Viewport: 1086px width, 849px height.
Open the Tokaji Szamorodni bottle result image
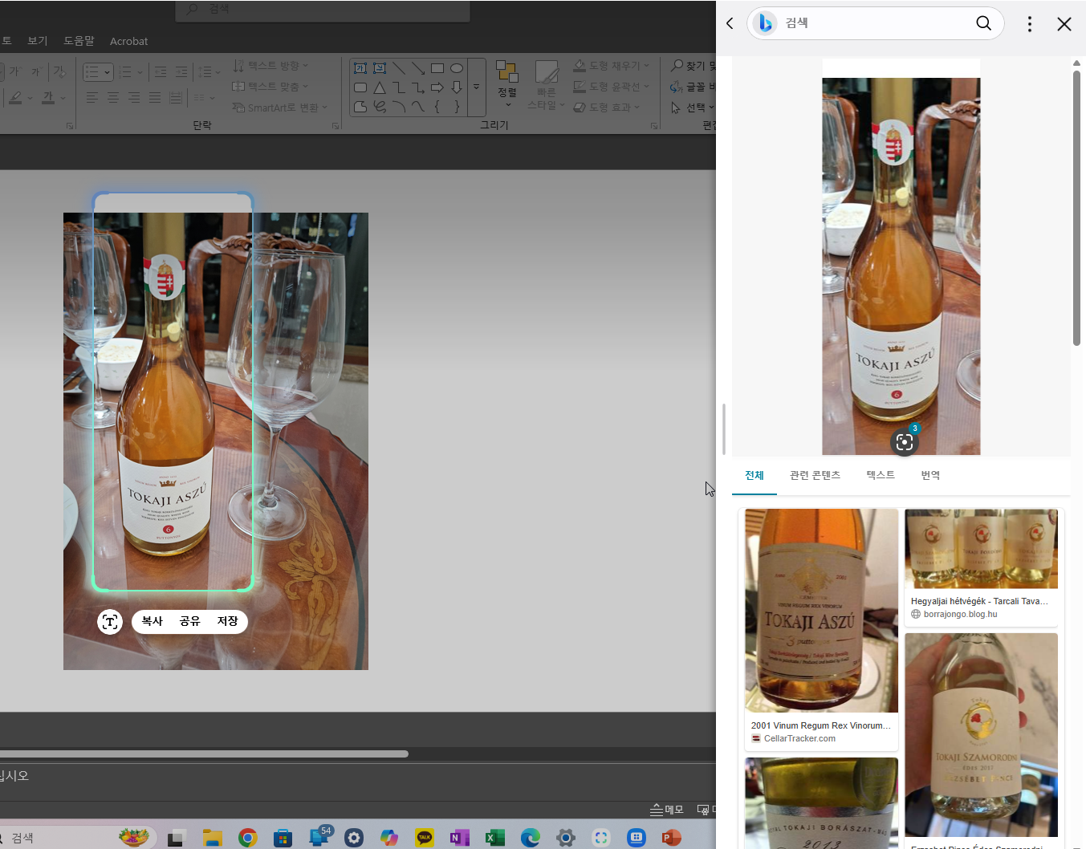pos(981,735)
